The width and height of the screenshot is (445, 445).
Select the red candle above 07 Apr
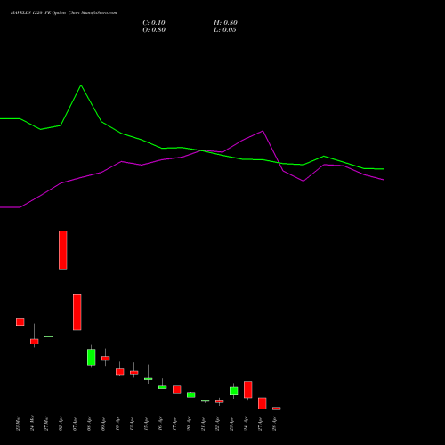[77, 312]
